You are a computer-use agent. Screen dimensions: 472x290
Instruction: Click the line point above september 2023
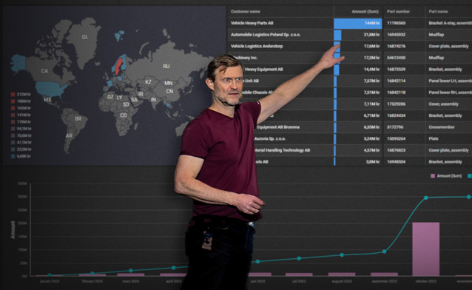coord(385,251)
